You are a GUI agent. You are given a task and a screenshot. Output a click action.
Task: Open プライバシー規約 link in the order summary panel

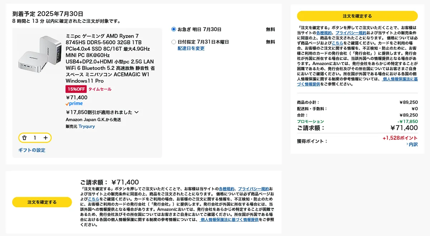[x=351, y=33]
